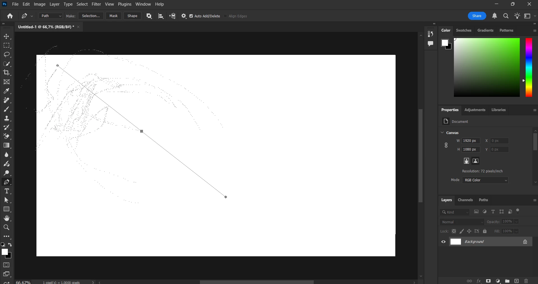Select the Gradient tool
The image size is (538, 284).
coord(6,145)
